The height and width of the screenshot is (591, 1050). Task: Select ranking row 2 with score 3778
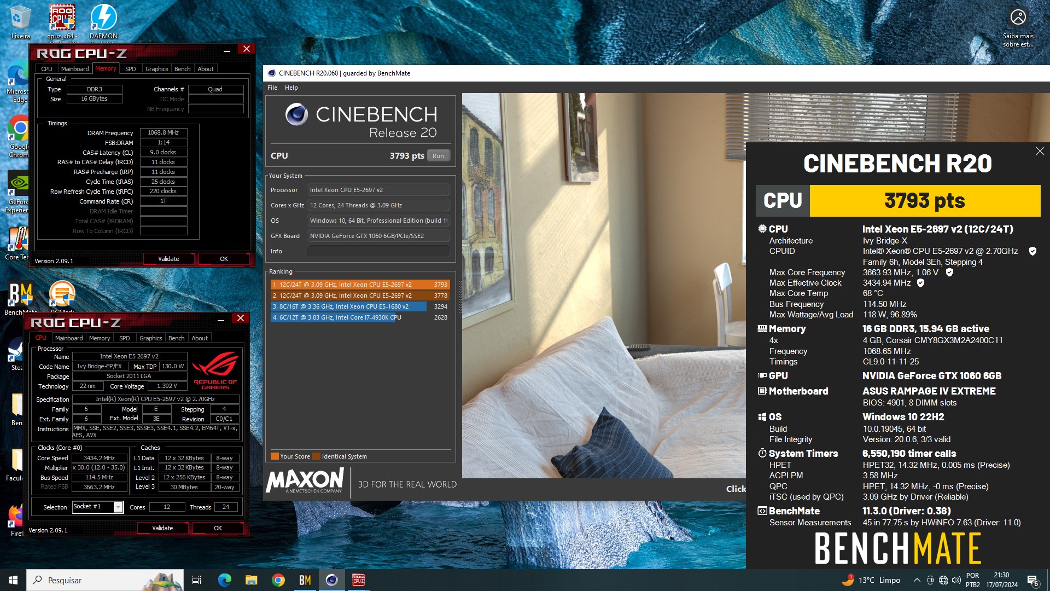[360, 296]
